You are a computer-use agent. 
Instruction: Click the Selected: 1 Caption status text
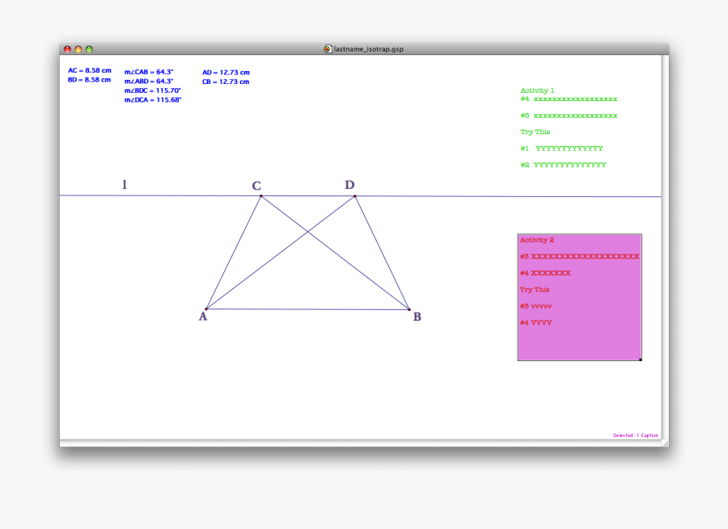[636, 435]
